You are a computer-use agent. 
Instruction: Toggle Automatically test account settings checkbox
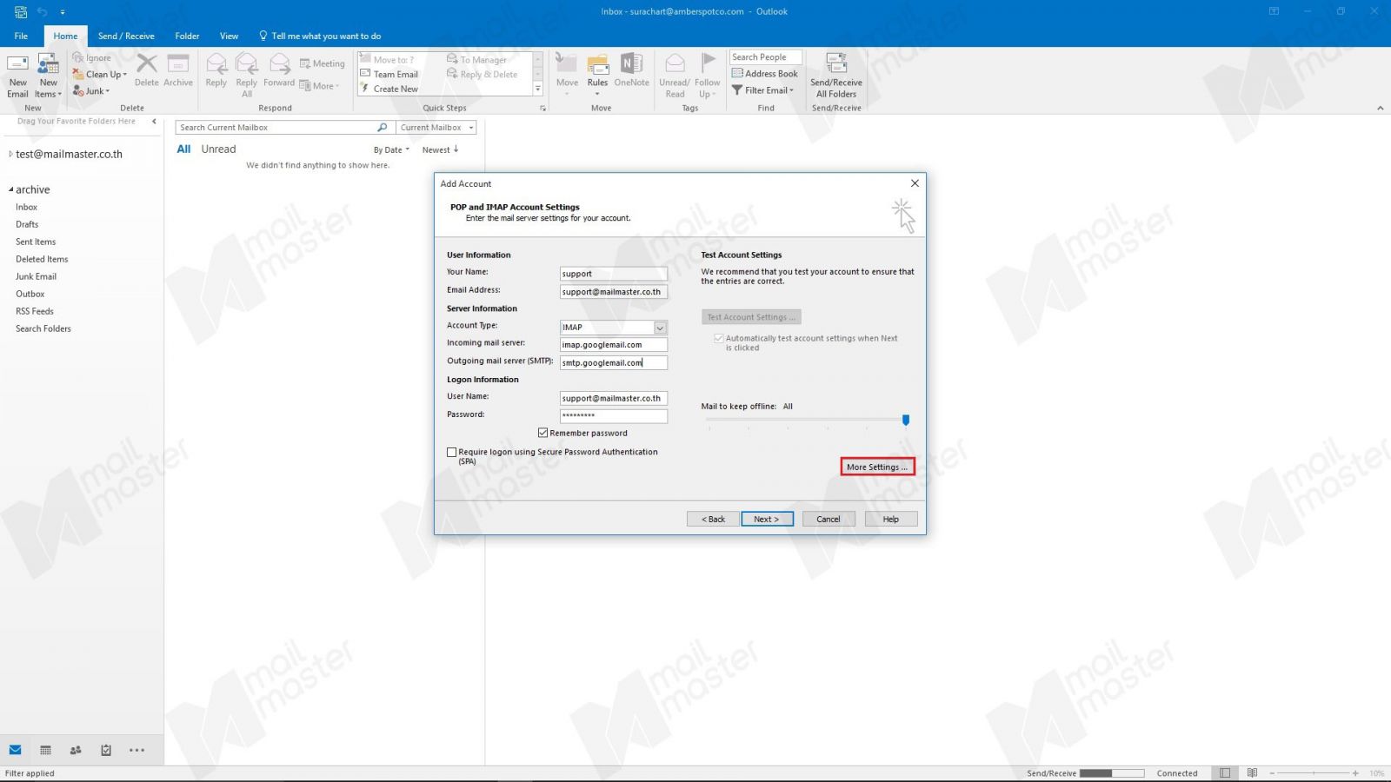point(719,338)
